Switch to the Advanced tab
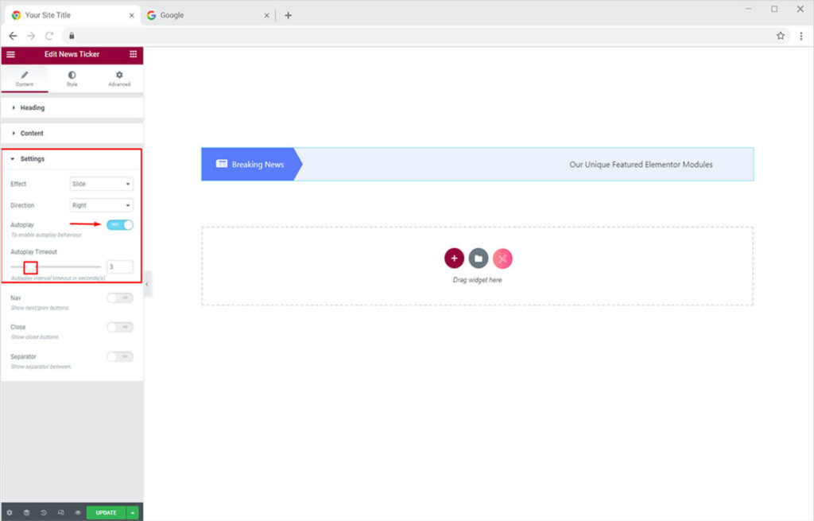Screen dimensions: 814x521 [x=119, y=79]
